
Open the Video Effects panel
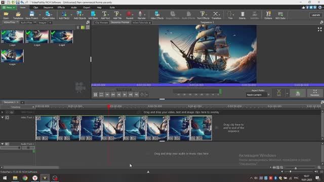[157, 15]
